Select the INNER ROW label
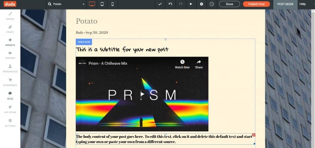 coord(84,42)
